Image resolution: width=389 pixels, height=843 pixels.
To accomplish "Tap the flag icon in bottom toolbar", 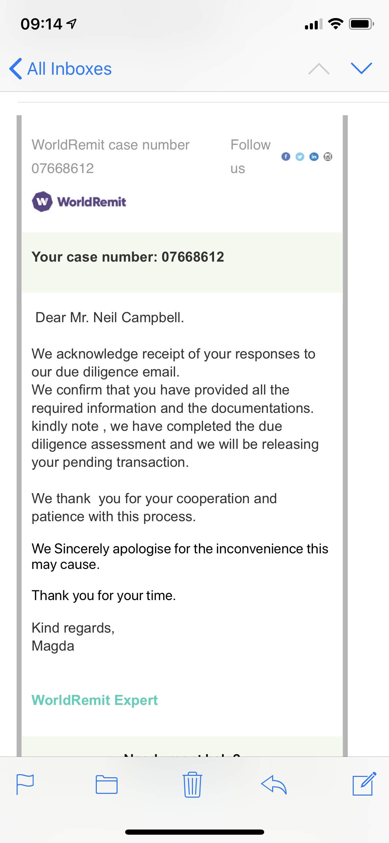I will point(25,784).
